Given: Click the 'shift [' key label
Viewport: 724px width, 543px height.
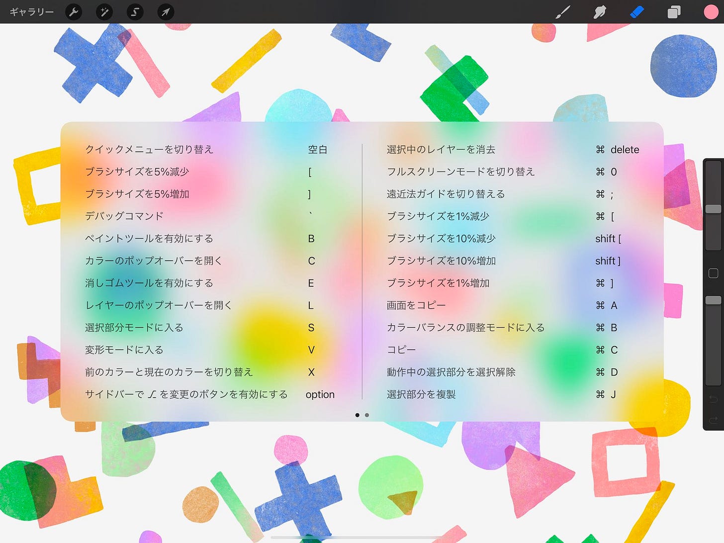Looking at the screenshot, I should point(608,238).
